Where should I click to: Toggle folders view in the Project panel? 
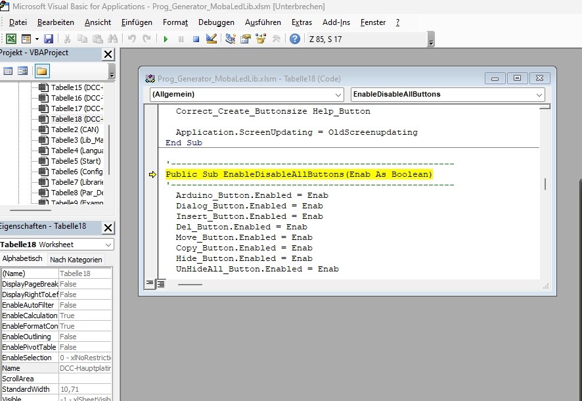41,71
